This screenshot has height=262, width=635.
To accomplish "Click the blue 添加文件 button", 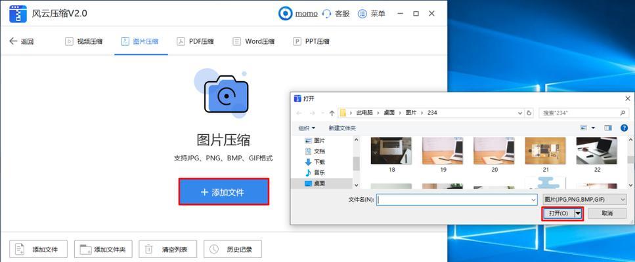I will point(223,192).
